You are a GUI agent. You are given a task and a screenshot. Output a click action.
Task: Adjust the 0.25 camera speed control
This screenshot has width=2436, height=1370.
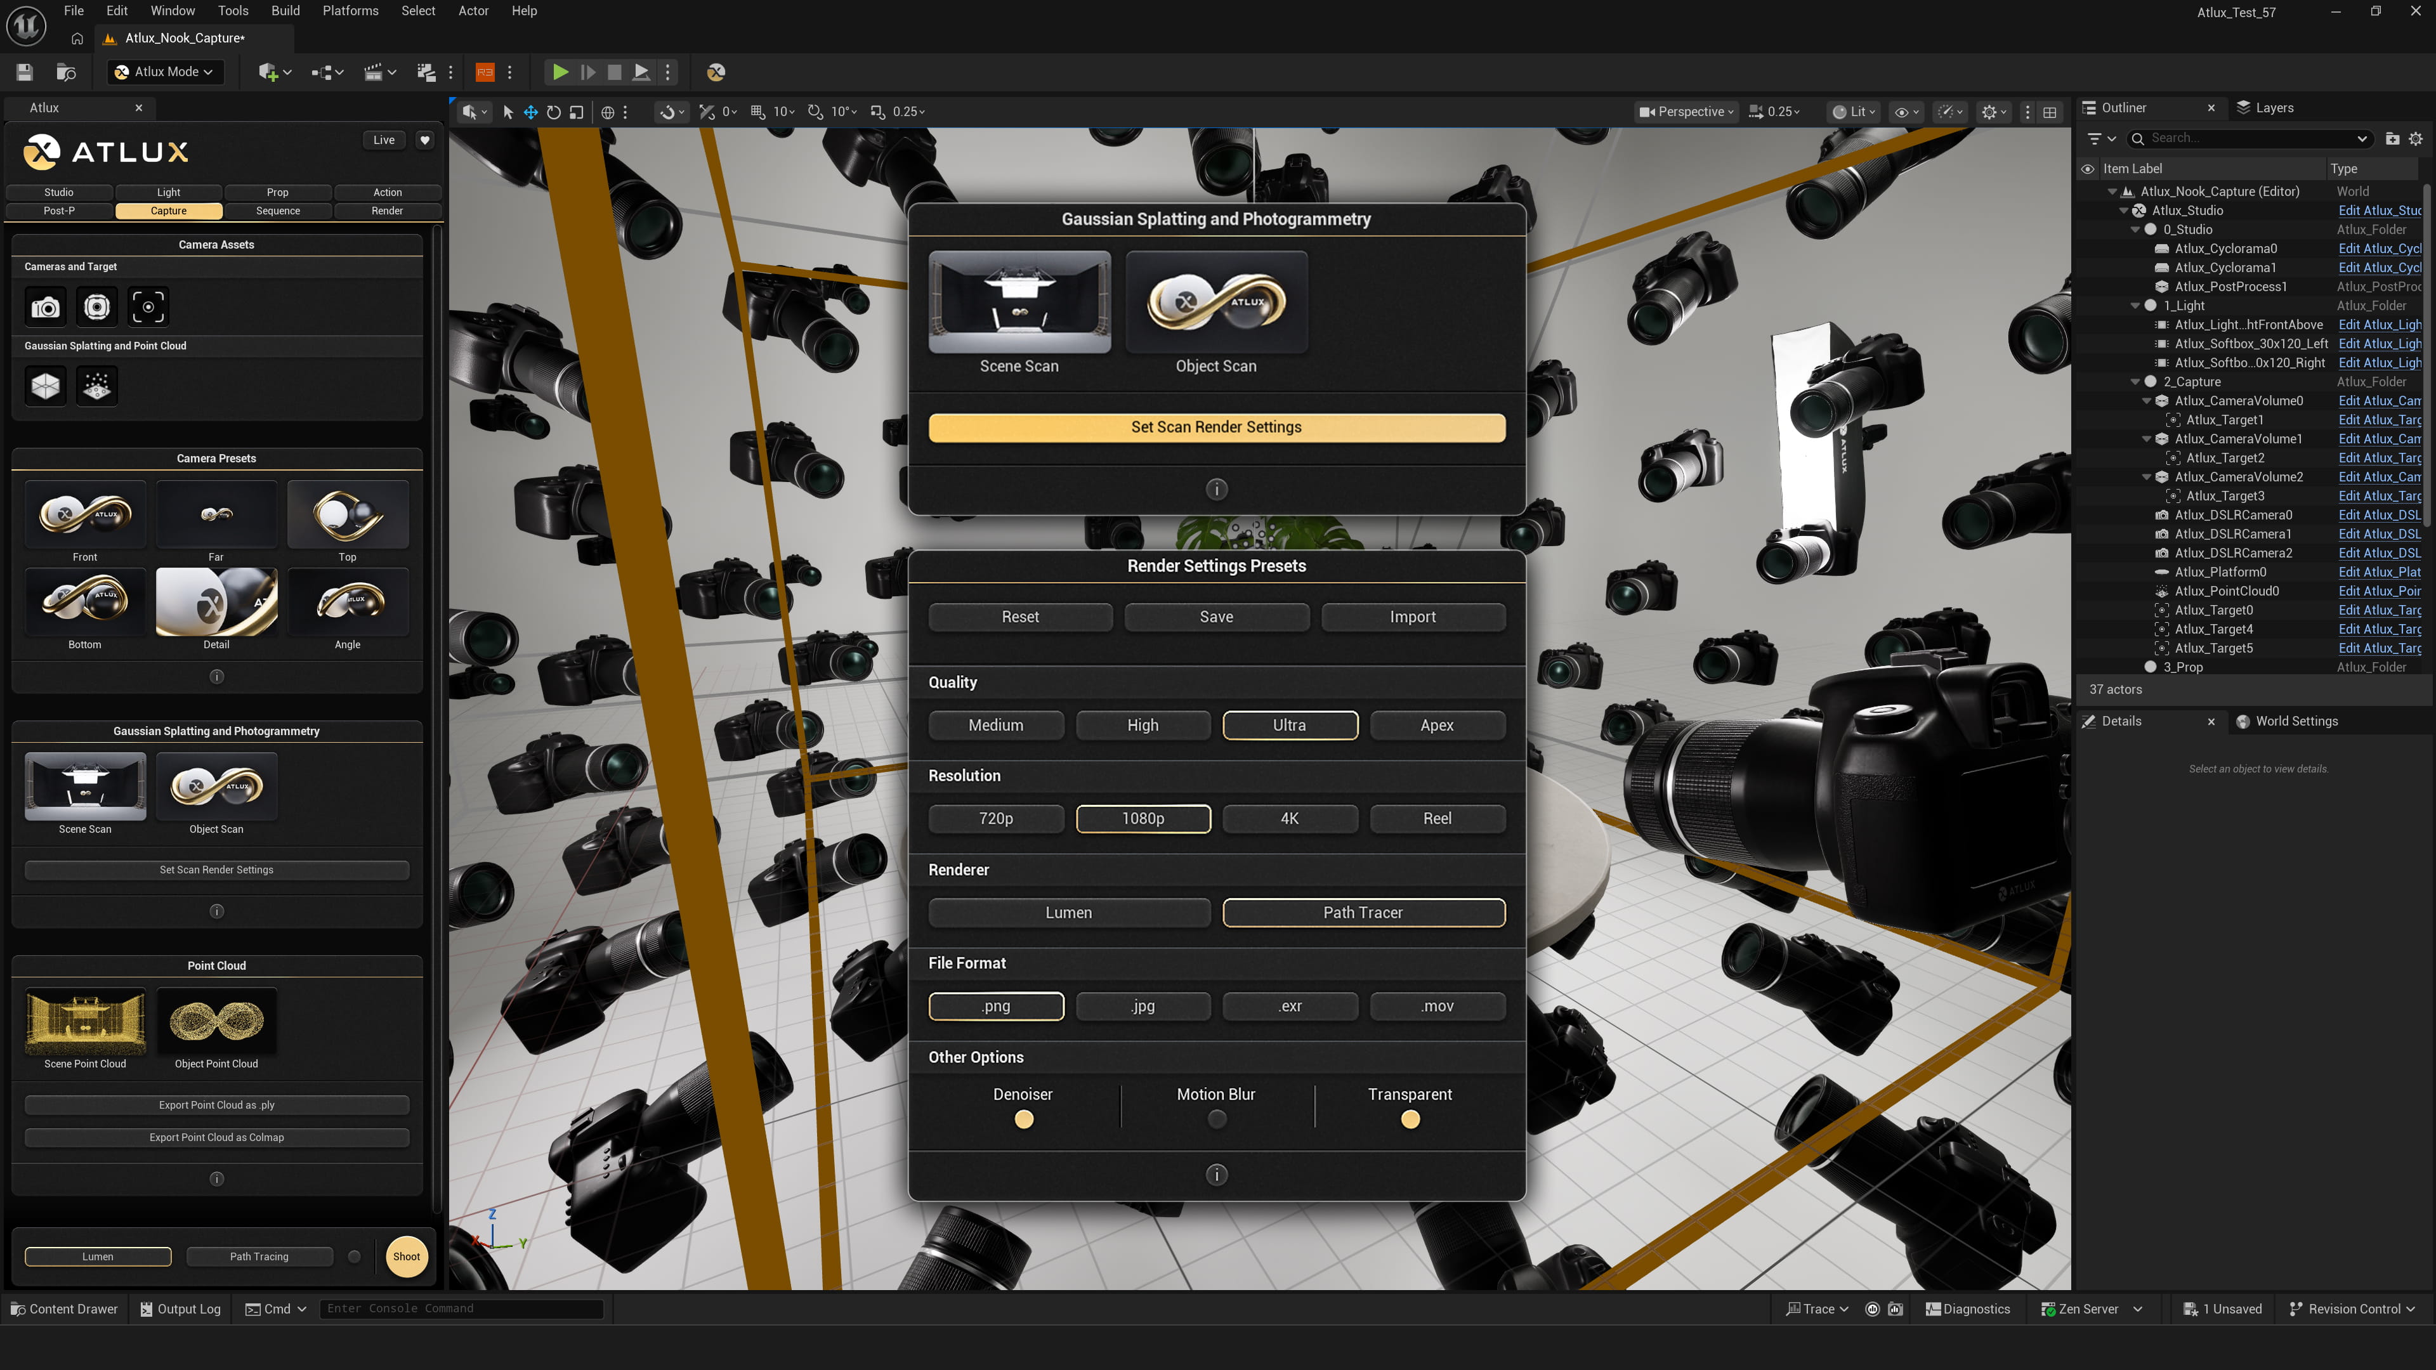point(1776,112)
